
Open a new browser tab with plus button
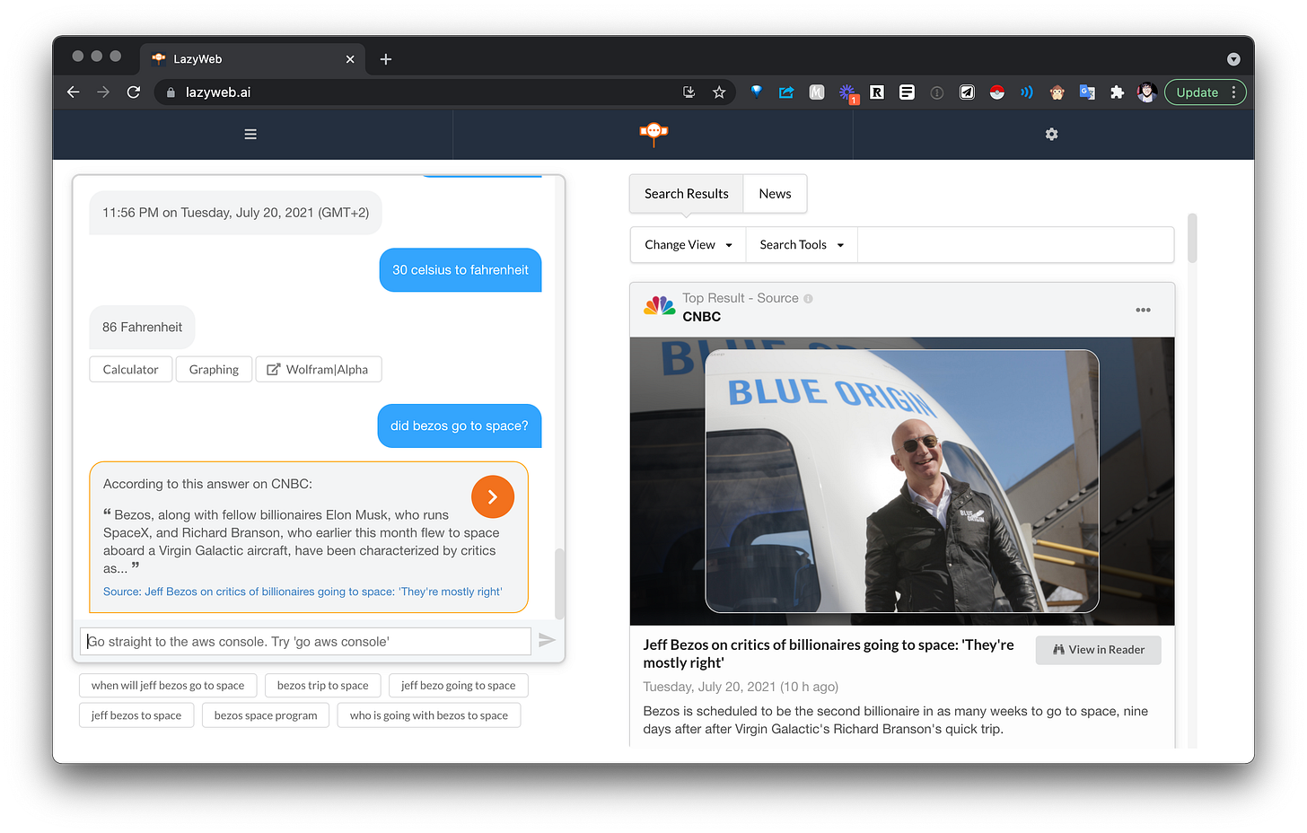386,59
